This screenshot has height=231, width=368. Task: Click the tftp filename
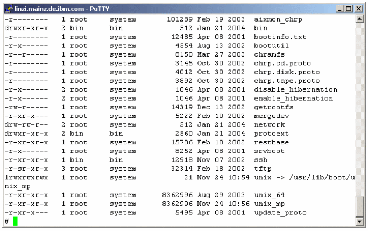pos(263,169)
